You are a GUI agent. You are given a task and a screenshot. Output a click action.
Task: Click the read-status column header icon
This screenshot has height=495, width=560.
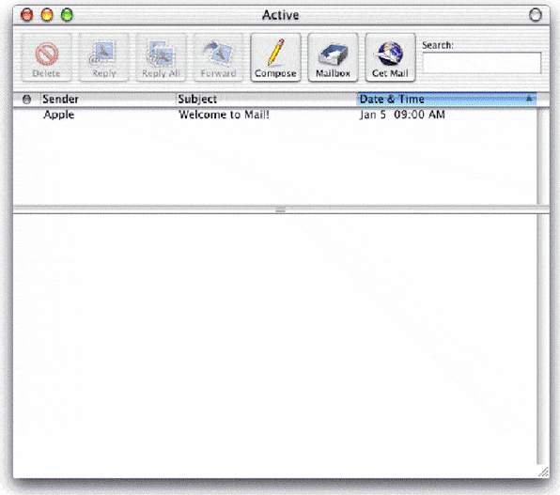[26, 100]
